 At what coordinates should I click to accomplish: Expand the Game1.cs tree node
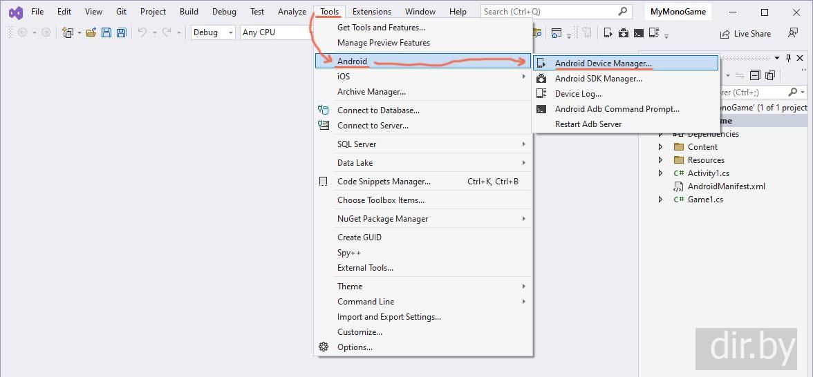point(661,200)
